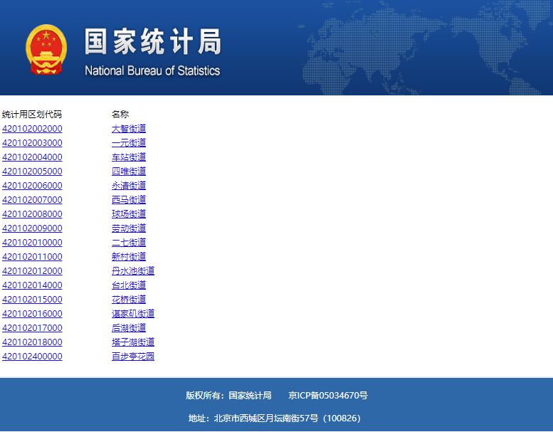This screenshot has width=553, height=432.
Task: Open code link 420102011000
Action: 32,257
